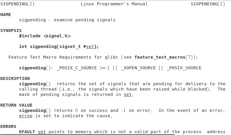
Task: Click underlined set in the sigpending prototype
Action: (90, 47)
